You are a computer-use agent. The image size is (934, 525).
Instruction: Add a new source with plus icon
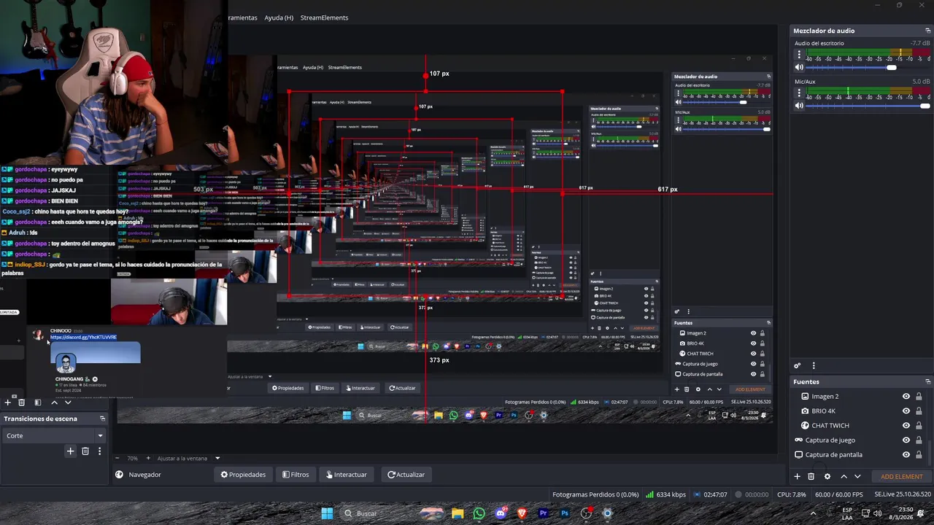pos(797,476)
